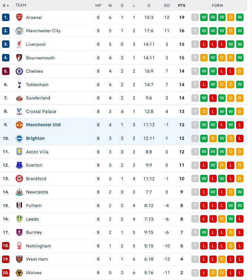
Task: Click the red 18. relegation rank badge
Action: (6, 246)
